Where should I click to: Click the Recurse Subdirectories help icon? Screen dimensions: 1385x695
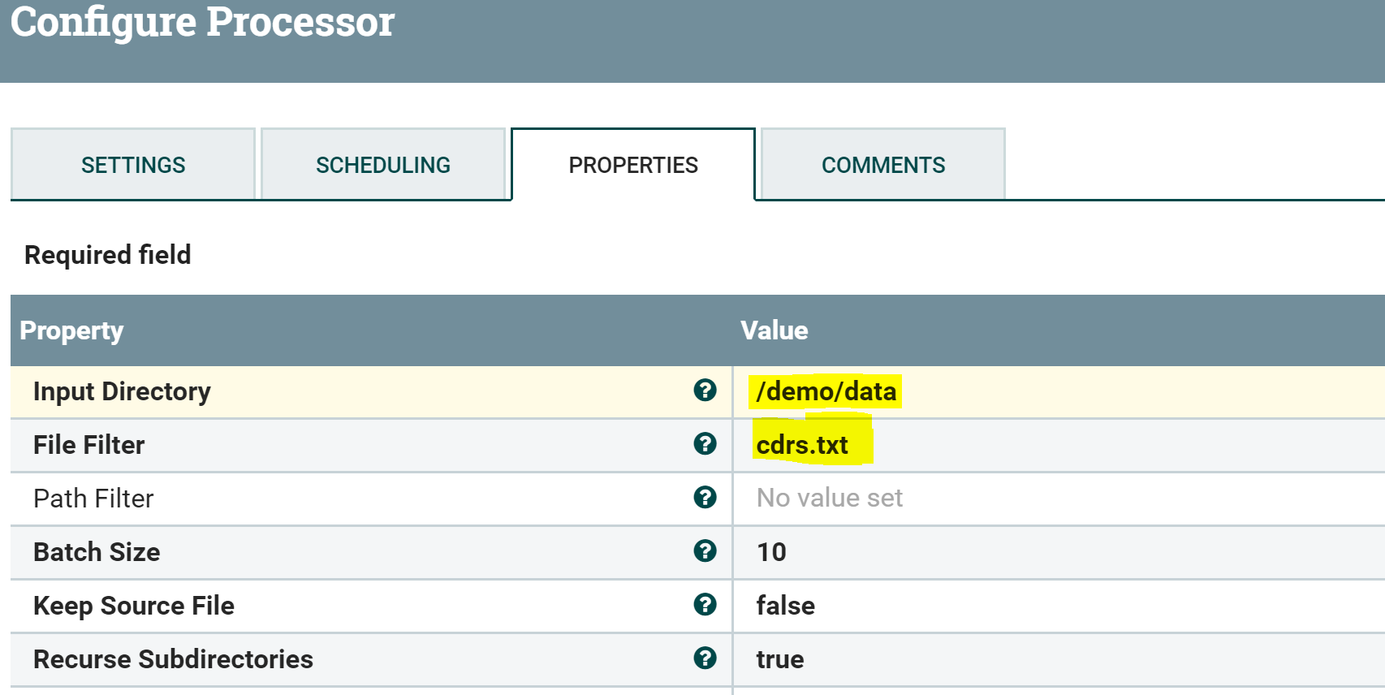[x=705, y=658]
